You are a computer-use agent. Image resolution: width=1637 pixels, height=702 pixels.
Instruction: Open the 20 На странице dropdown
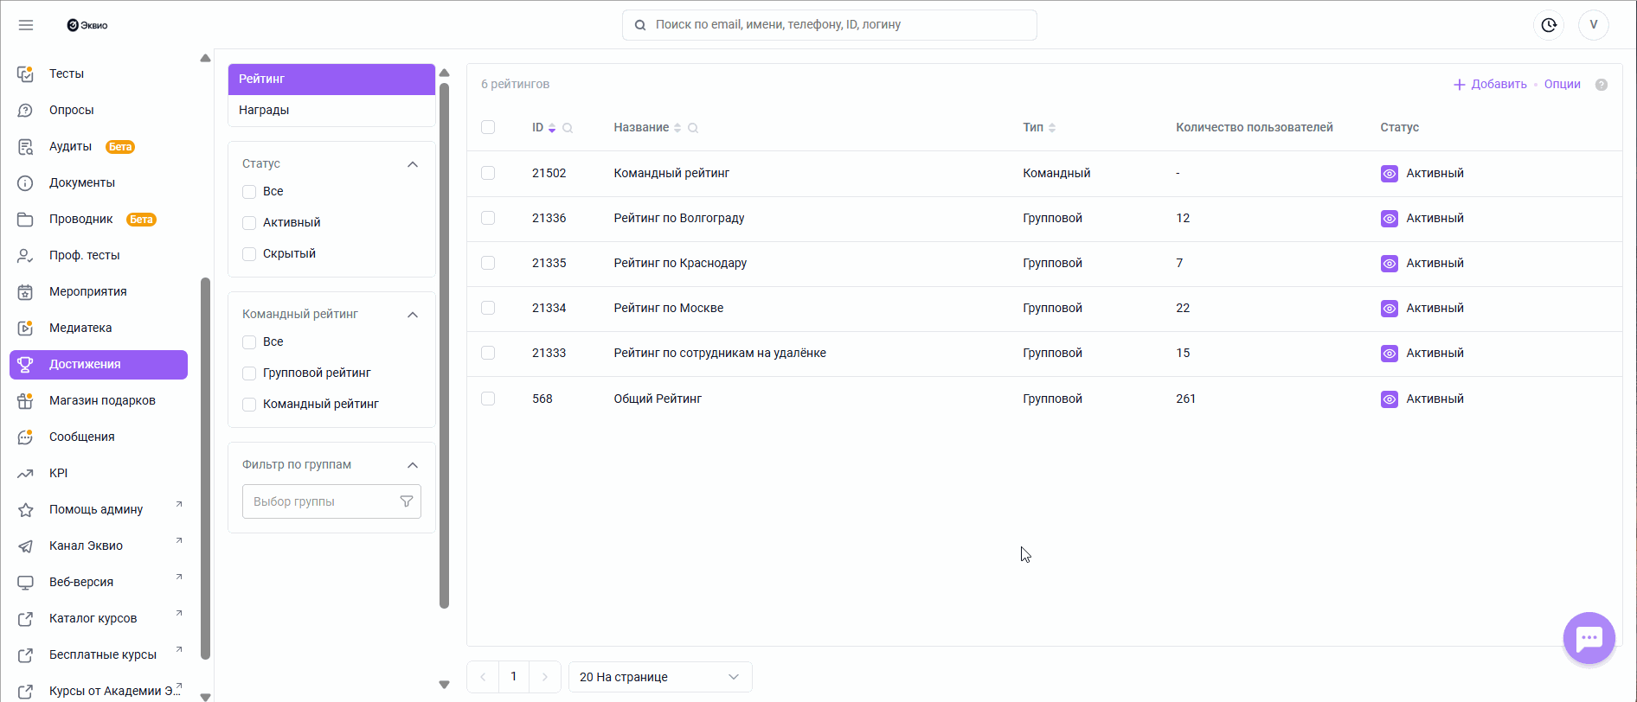[659, 677]
